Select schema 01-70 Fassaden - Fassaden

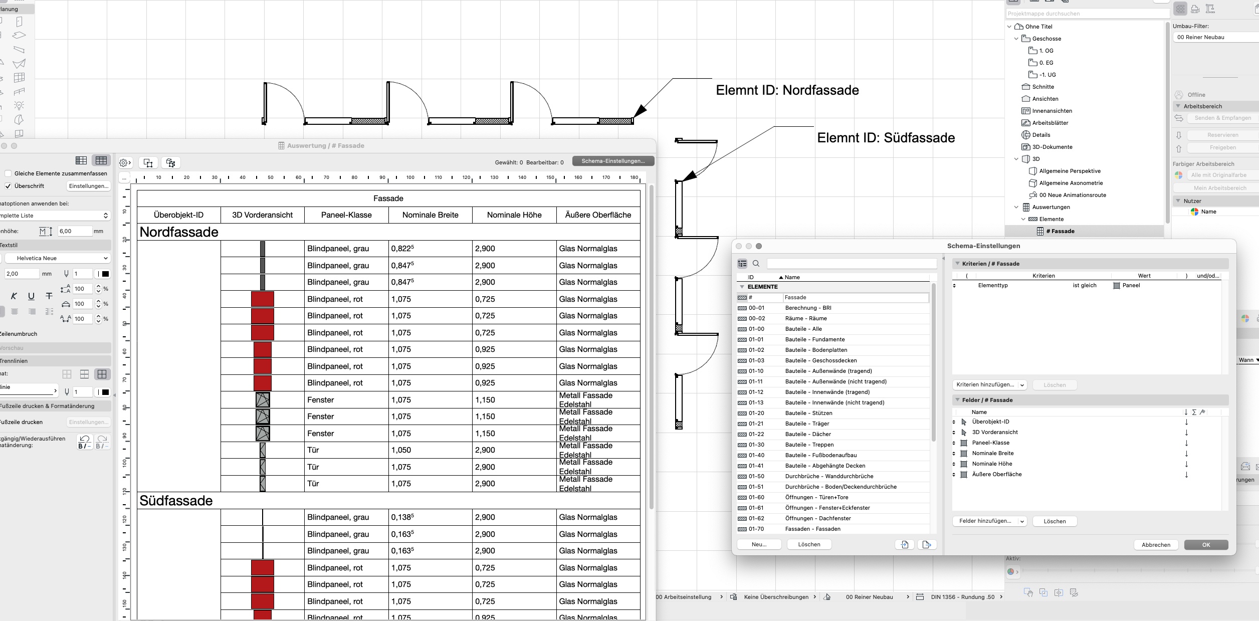pos(812,529)
